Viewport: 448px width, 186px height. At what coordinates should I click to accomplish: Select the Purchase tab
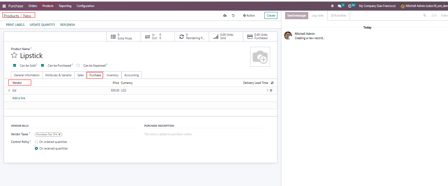95,75
